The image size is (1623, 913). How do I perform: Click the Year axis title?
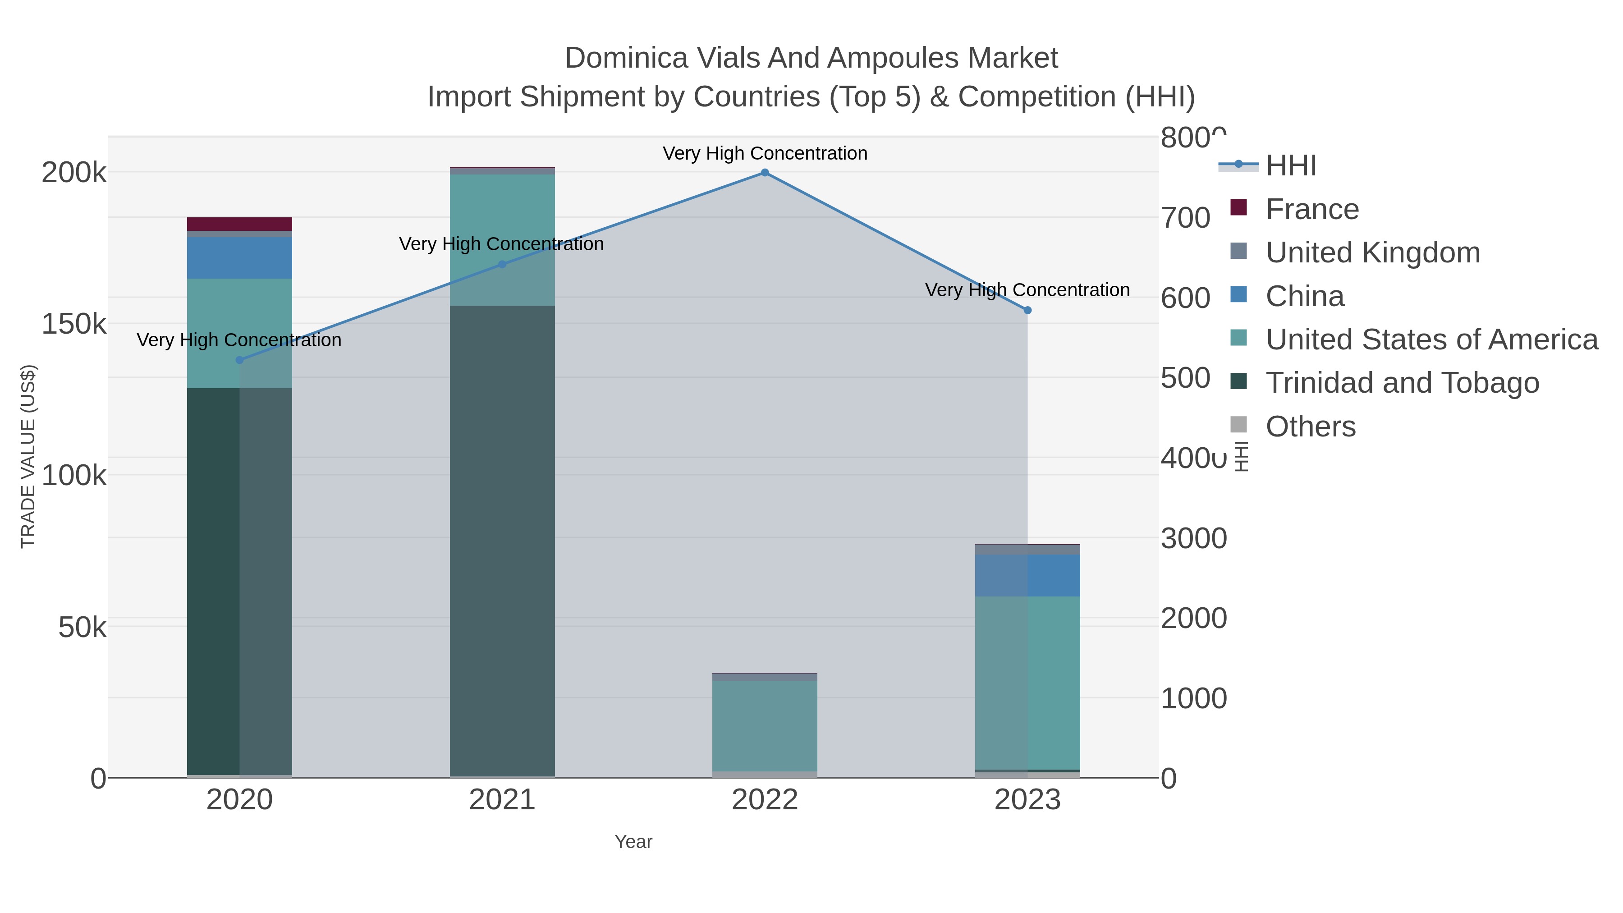tap(634, 842)
